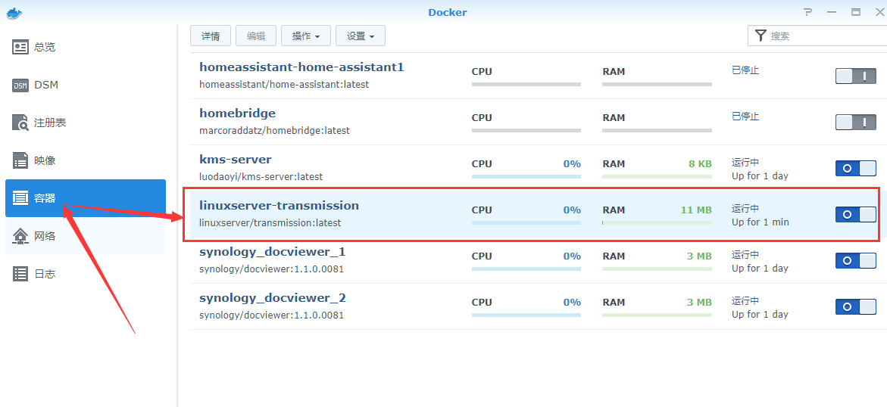Image resolution: width=887 pixels, height=407 pixels.
Task: Toggle off synology_docviewer_1 container
Action: point(855,260)
